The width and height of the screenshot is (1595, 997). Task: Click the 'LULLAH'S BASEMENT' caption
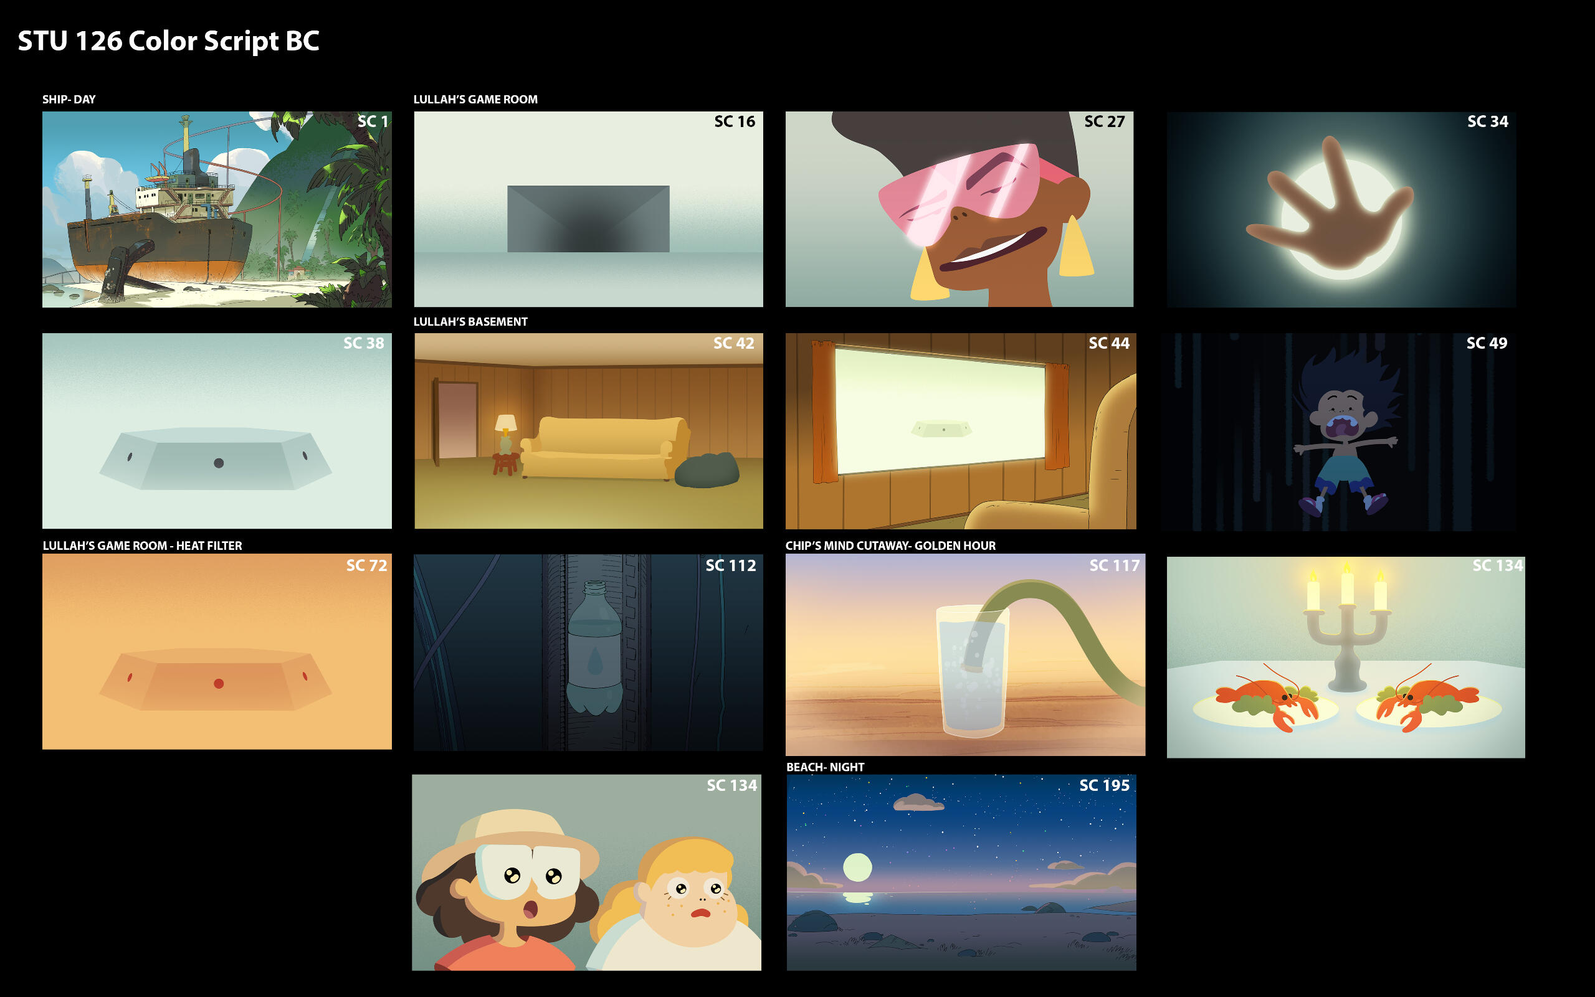coord(470,322)
